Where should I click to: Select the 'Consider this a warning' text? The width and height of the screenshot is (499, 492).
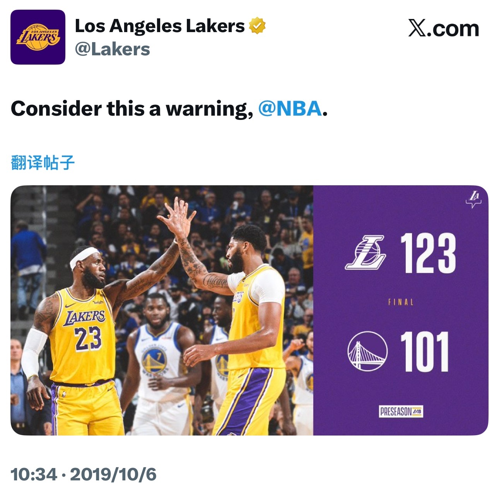click(132, 109)
